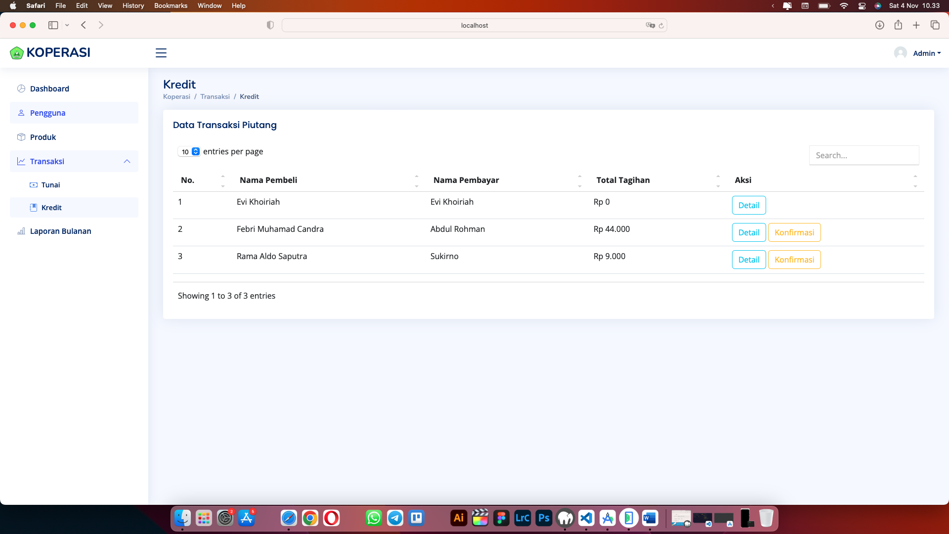The height and width of the screenshot is (534, 949).
Task: Toggle Safari sidebar panel button
Action: [53, 25]
